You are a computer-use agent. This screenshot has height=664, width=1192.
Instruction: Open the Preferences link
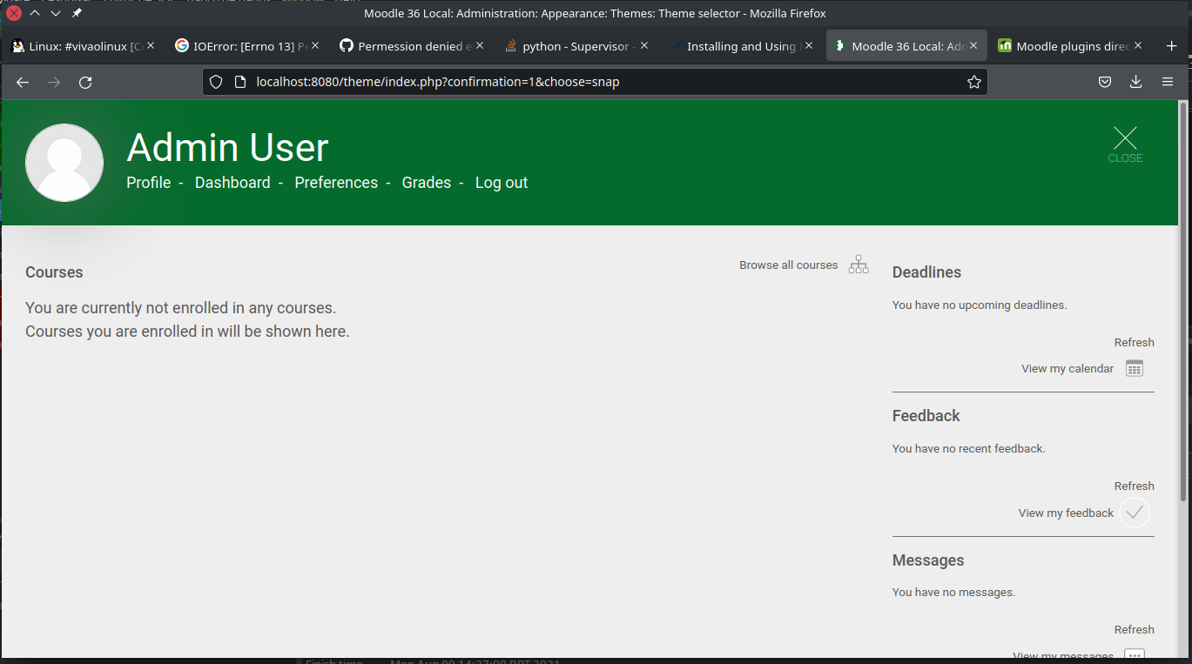336,183
